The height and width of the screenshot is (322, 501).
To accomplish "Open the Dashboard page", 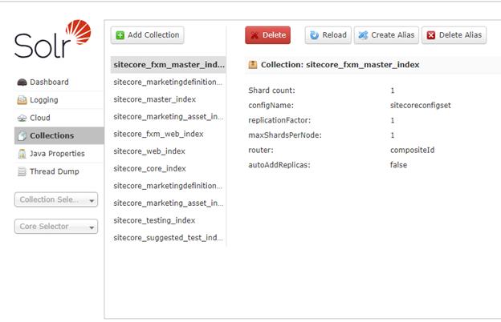I will click(59, 83).
